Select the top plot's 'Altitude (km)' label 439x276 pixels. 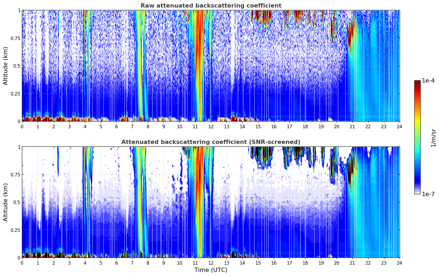click(x=6, y=66)
